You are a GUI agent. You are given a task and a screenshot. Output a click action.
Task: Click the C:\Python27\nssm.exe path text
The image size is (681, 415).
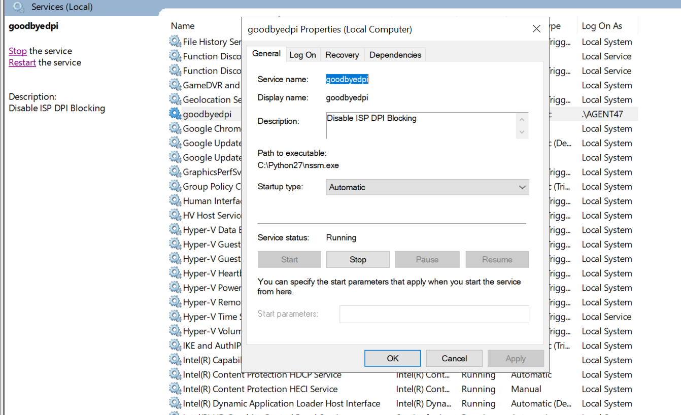(298, 165)
